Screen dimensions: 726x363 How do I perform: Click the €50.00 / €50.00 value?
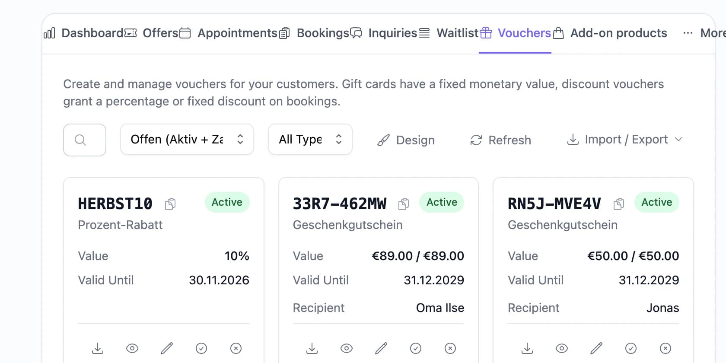coord(633,256)
